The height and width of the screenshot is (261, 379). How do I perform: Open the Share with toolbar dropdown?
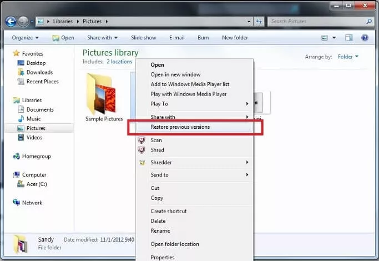102,38
